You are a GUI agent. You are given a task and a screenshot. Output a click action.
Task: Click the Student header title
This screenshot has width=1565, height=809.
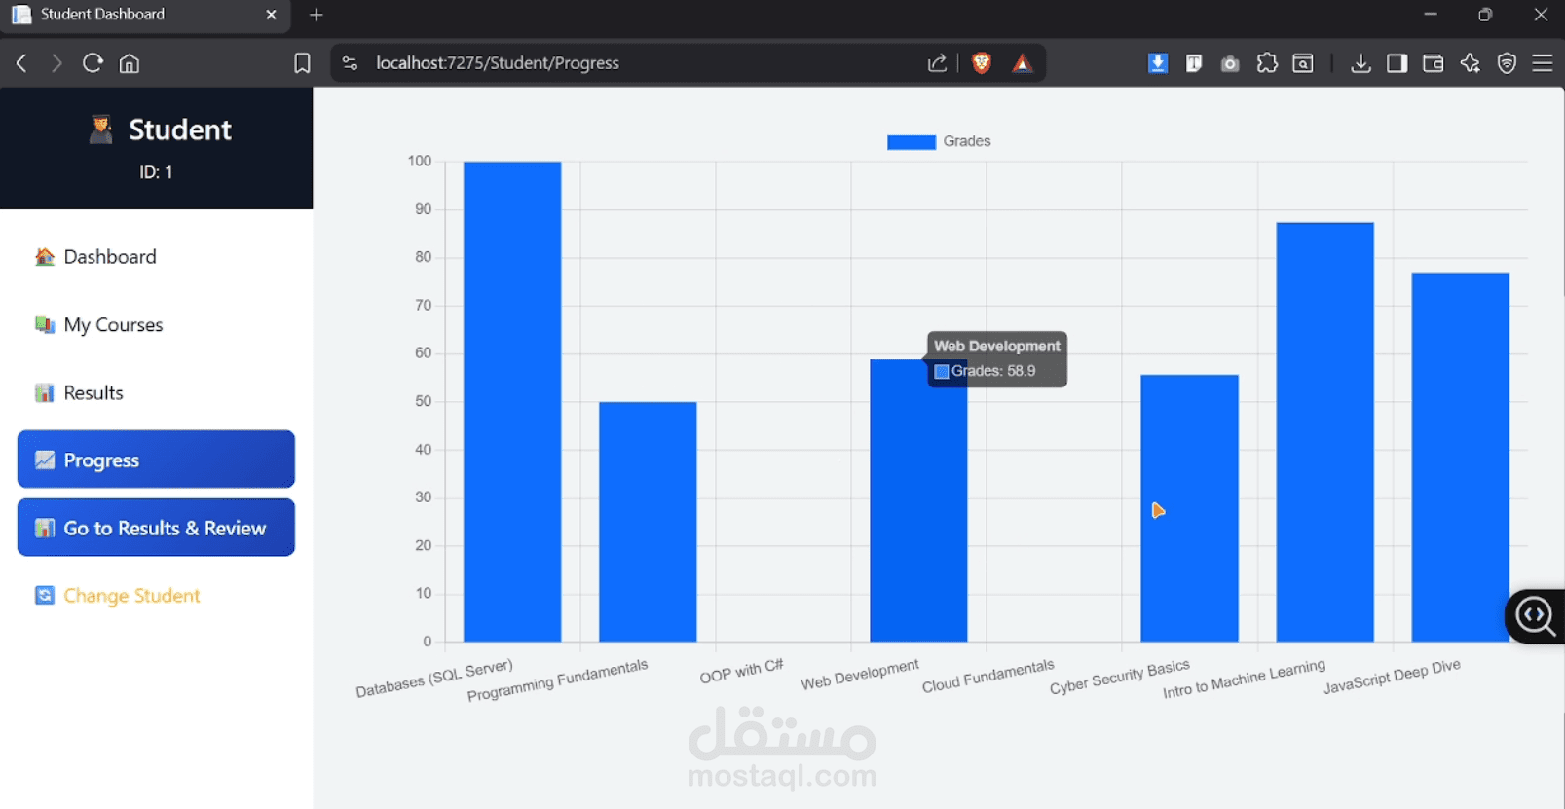tap(180, 129)
